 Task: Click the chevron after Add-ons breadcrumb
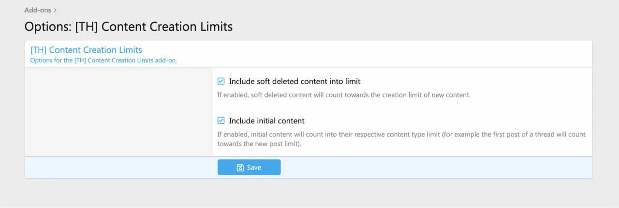point(56,10)
